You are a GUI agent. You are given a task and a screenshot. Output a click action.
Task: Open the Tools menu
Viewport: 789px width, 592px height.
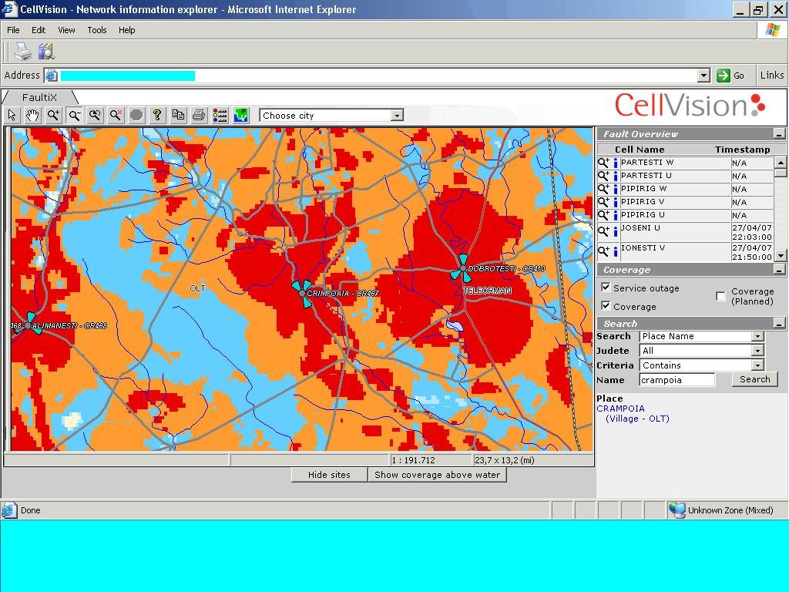(96, 30)
